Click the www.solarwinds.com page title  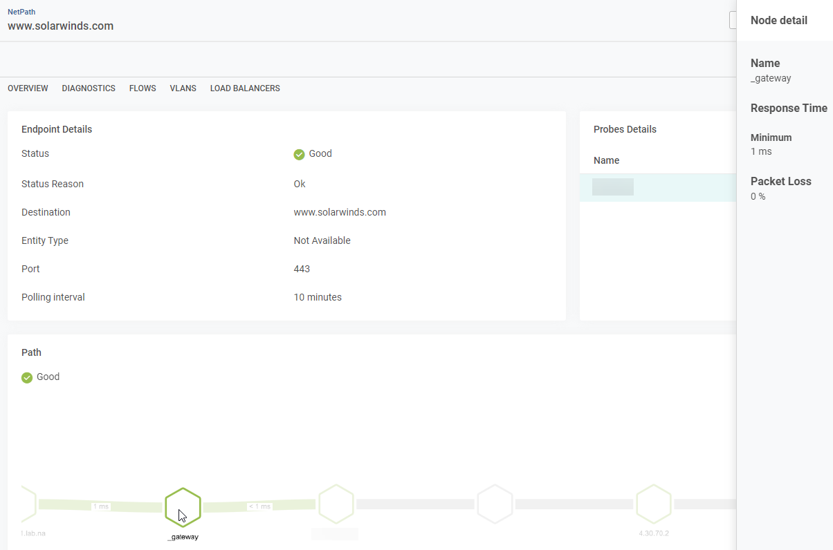[x=61, y=26]
